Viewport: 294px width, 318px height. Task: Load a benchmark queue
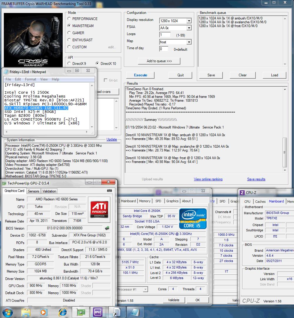[274, 75]
